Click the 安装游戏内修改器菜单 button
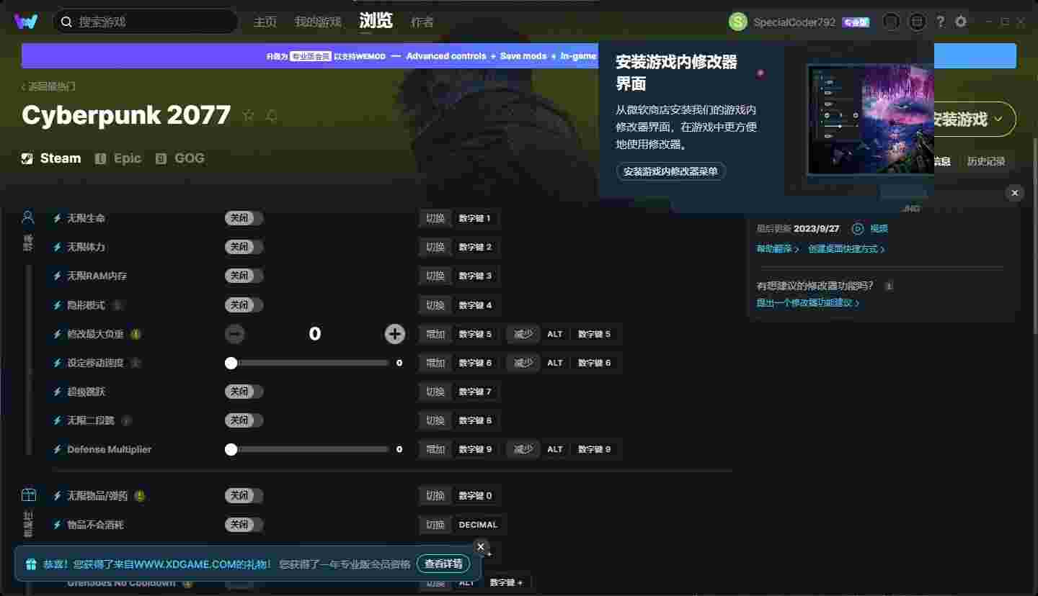 click(670, 171)
